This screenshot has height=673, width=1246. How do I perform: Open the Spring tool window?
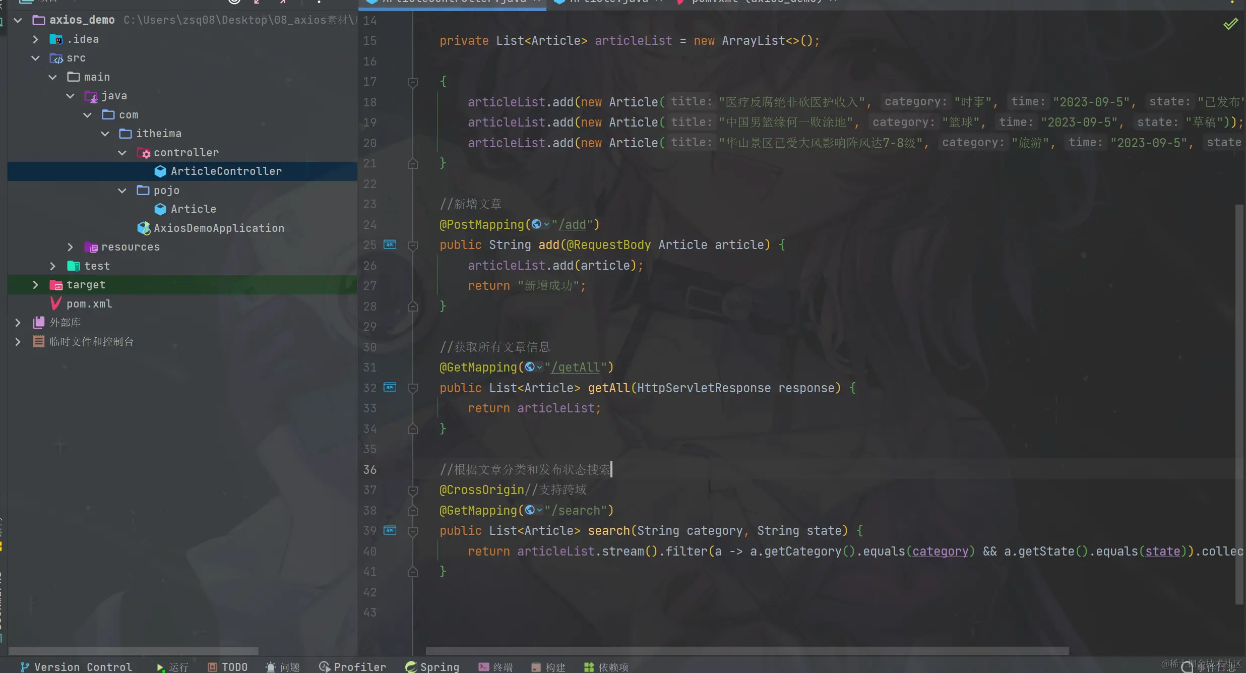point(432,666)
